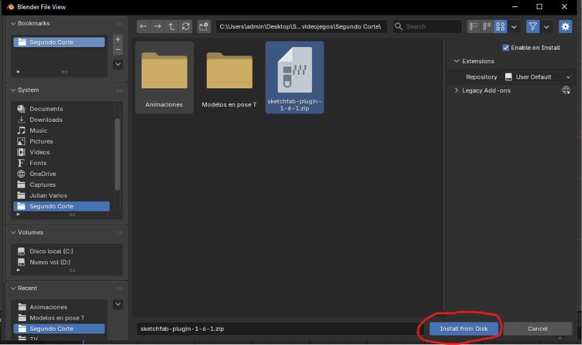The height and width of the screenshot is (345, 582).
Task: Collapse the System panel
Action: coord(14,90)
